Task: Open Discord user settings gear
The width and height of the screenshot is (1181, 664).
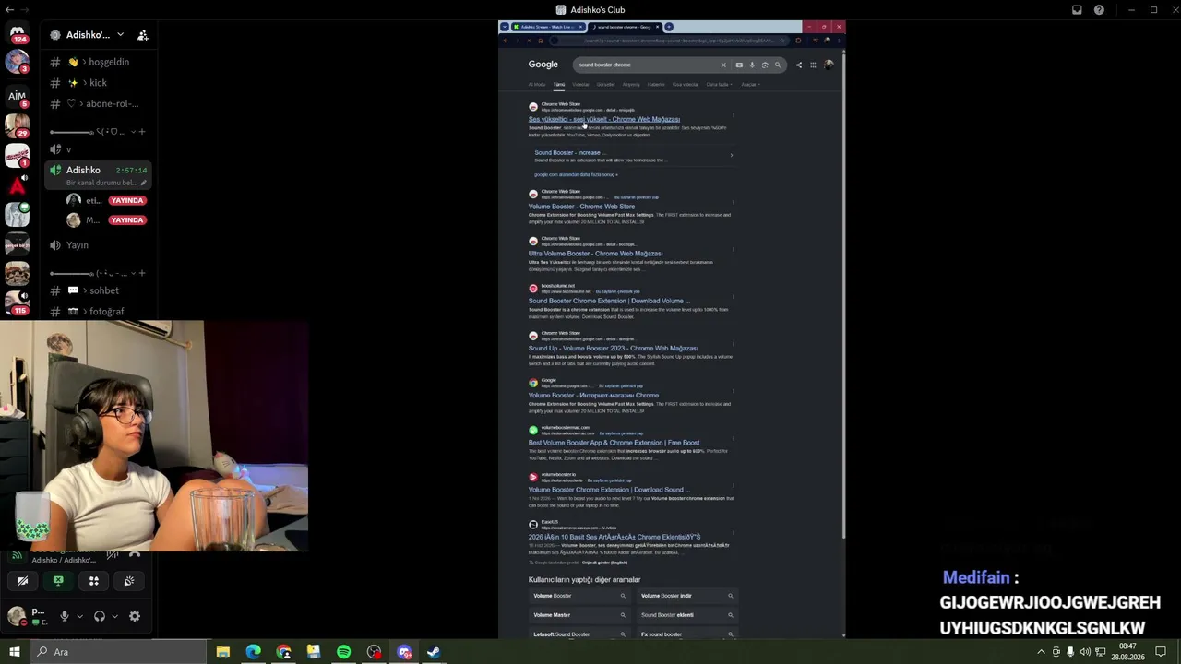Action: (135, 616)
